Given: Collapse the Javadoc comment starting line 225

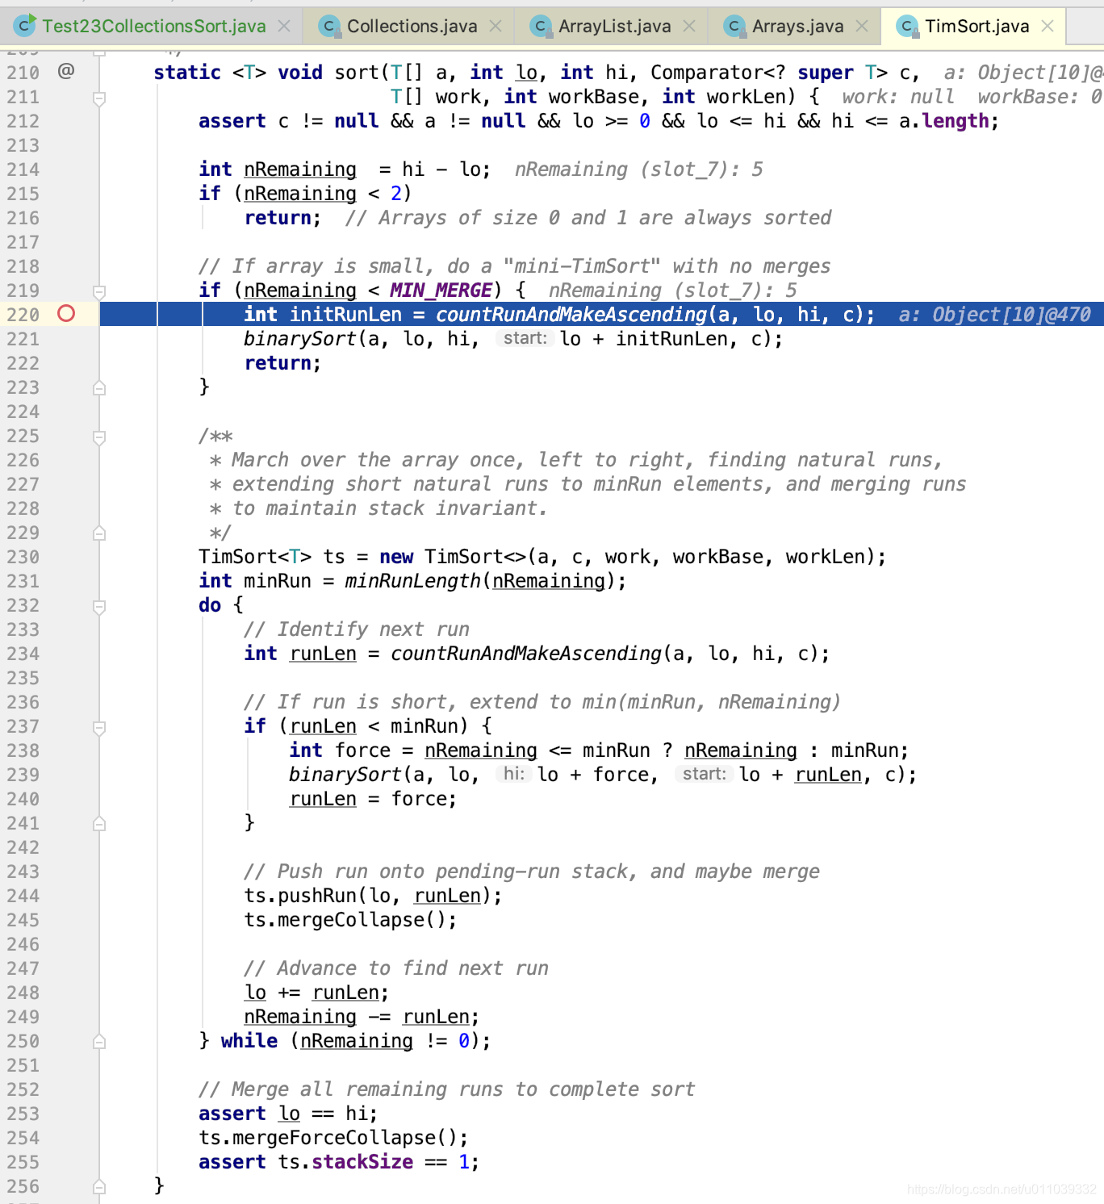Looking at the screenshot, I should click(x=98, y=436).
